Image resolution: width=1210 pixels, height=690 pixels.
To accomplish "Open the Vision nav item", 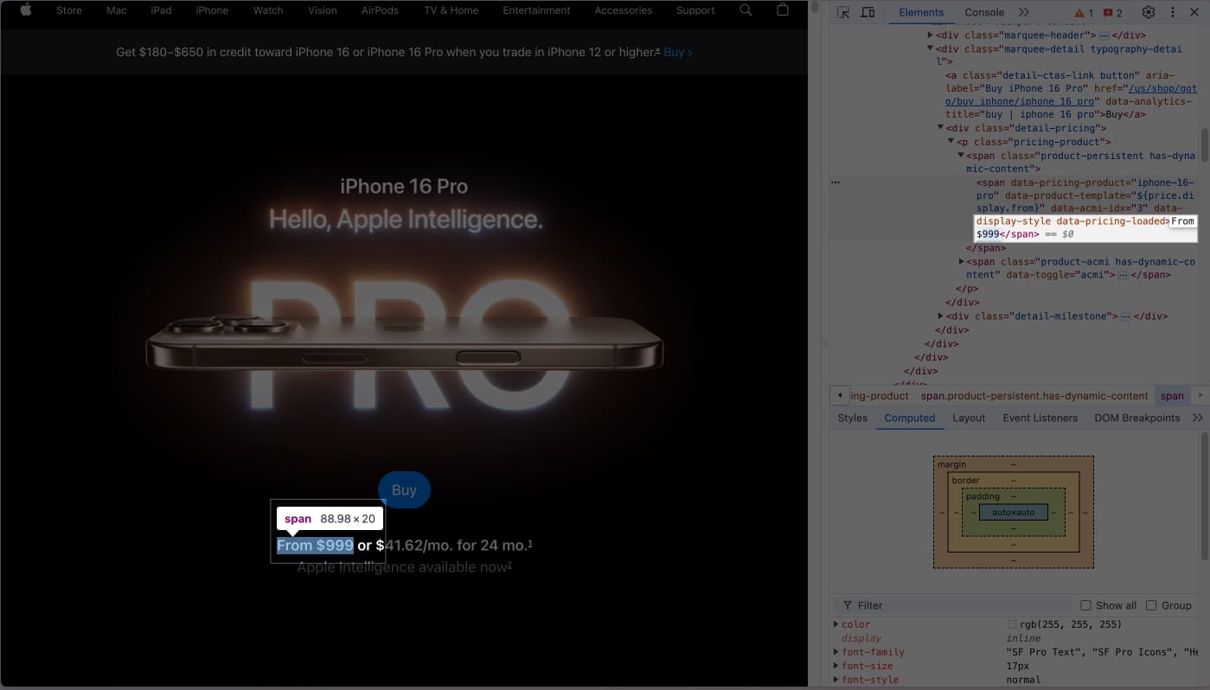I will click(323, 10).
